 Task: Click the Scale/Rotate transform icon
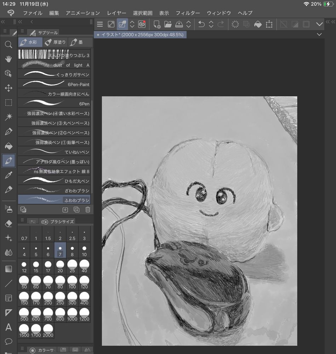click(269, 24)
